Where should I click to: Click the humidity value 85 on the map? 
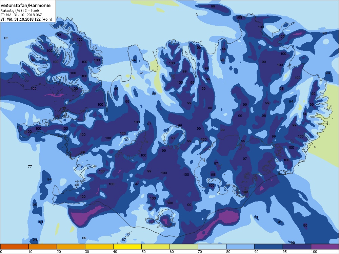click(x=6, y=38)
